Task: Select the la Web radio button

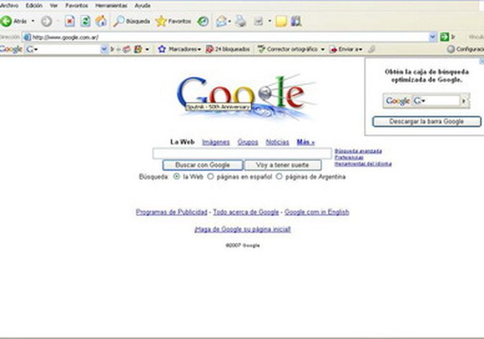Action: click(x=176, y=177)
